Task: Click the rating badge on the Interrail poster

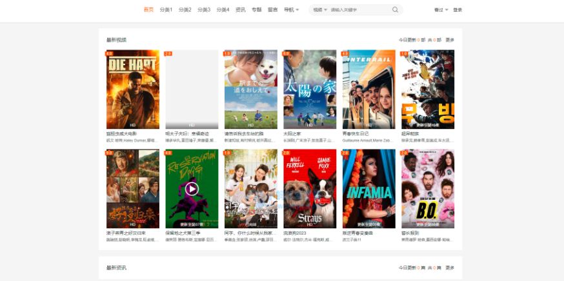Action: pyautogui.click(x=345, y=53)
